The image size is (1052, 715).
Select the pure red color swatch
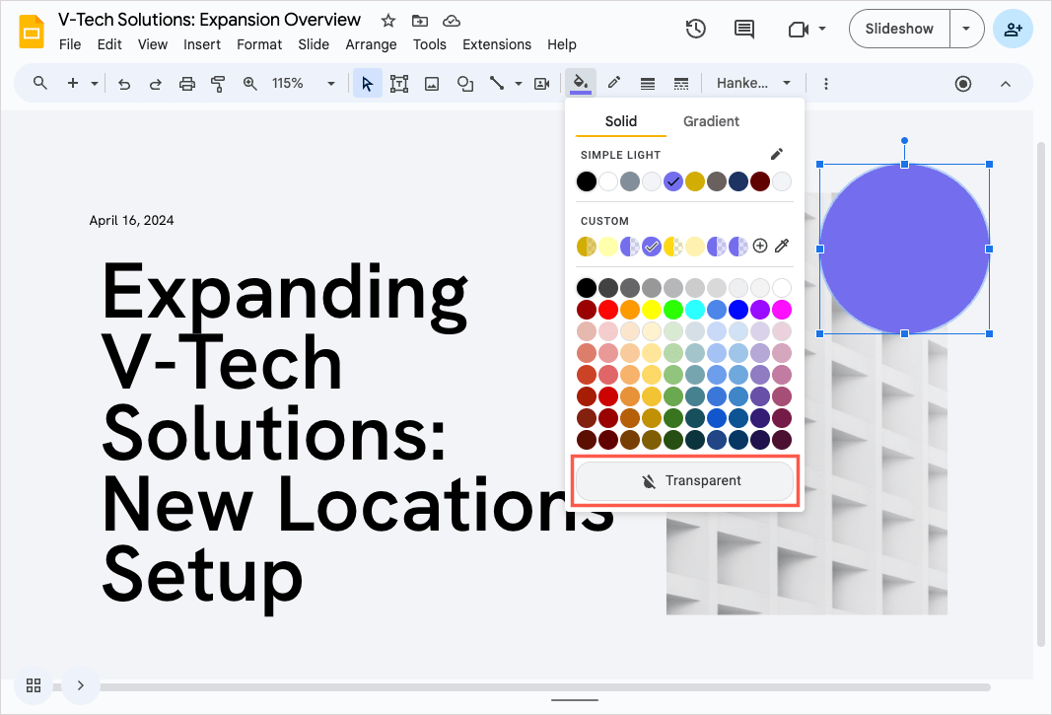pos(608,310)
